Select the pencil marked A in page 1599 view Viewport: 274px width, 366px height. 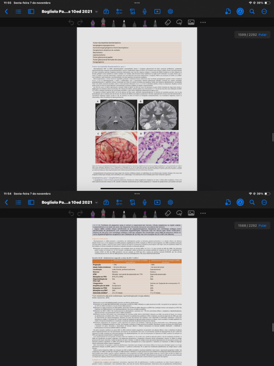pos(155,23)
